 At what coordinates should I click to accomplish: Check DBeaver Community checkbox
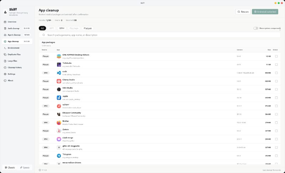point(276,114)
